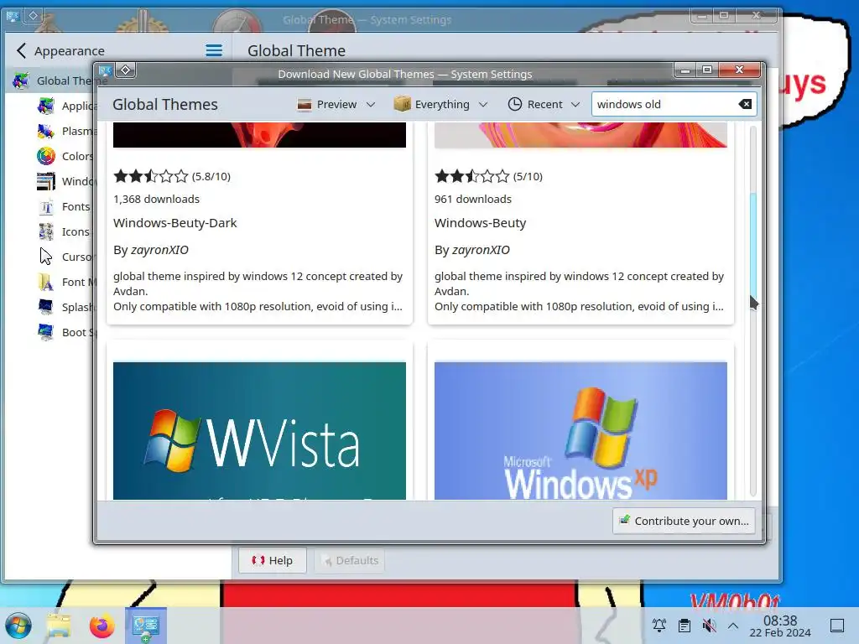This screenshot has height=644, width=859.
Task: Open the Preview view mode dropdown
Action: (x=336, y=104)
